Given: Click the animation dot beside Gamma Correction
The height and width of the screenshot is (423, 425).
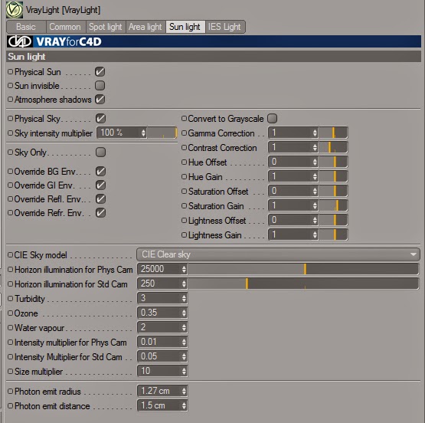Looking at the screenshot, I should 184,133.
